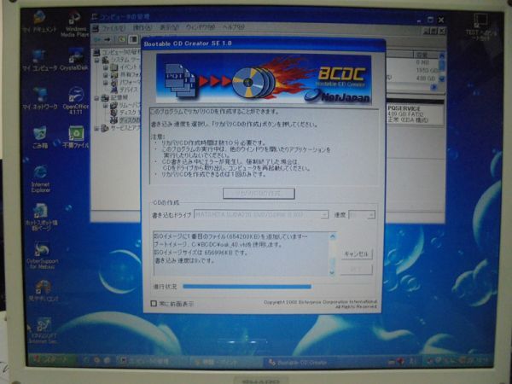Switch to Computer Management taskbar button
The image size is (512, 384).
tap(152, 361)
